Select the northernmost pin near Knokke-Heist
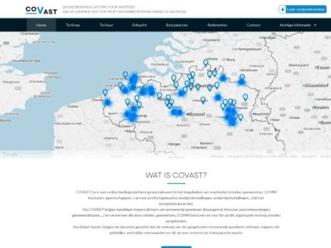Screen dimensions: 331x248 tap(125, 74)
